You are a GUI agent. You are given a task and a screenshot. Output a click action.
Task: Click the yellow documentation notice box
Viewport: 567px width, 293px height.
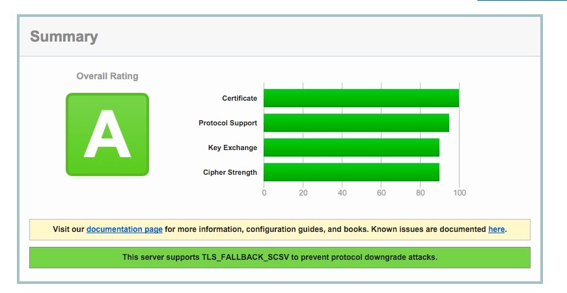pos(279,229)
